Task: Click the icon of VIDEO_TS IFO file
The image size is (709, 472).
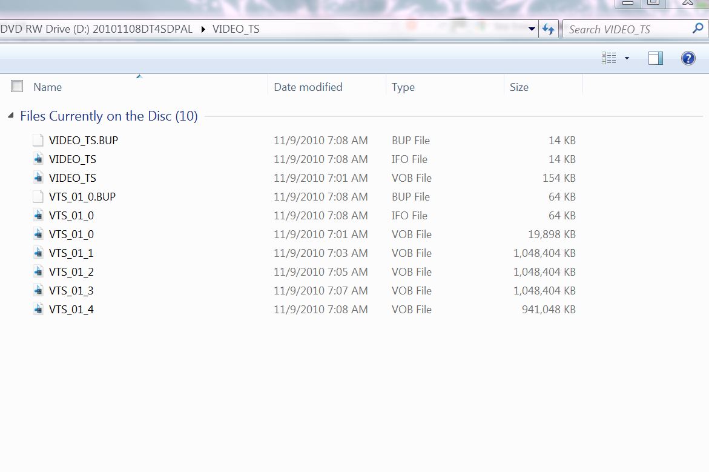Action: point(38,159)
